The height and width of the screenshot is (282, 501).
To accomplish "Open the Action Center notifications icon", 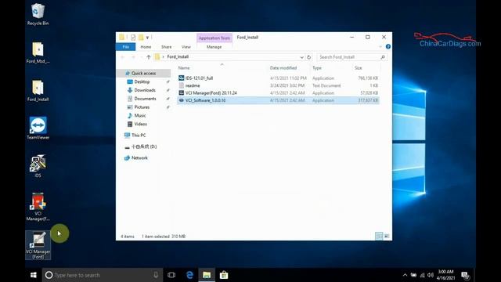I will [x=465, y=275].
